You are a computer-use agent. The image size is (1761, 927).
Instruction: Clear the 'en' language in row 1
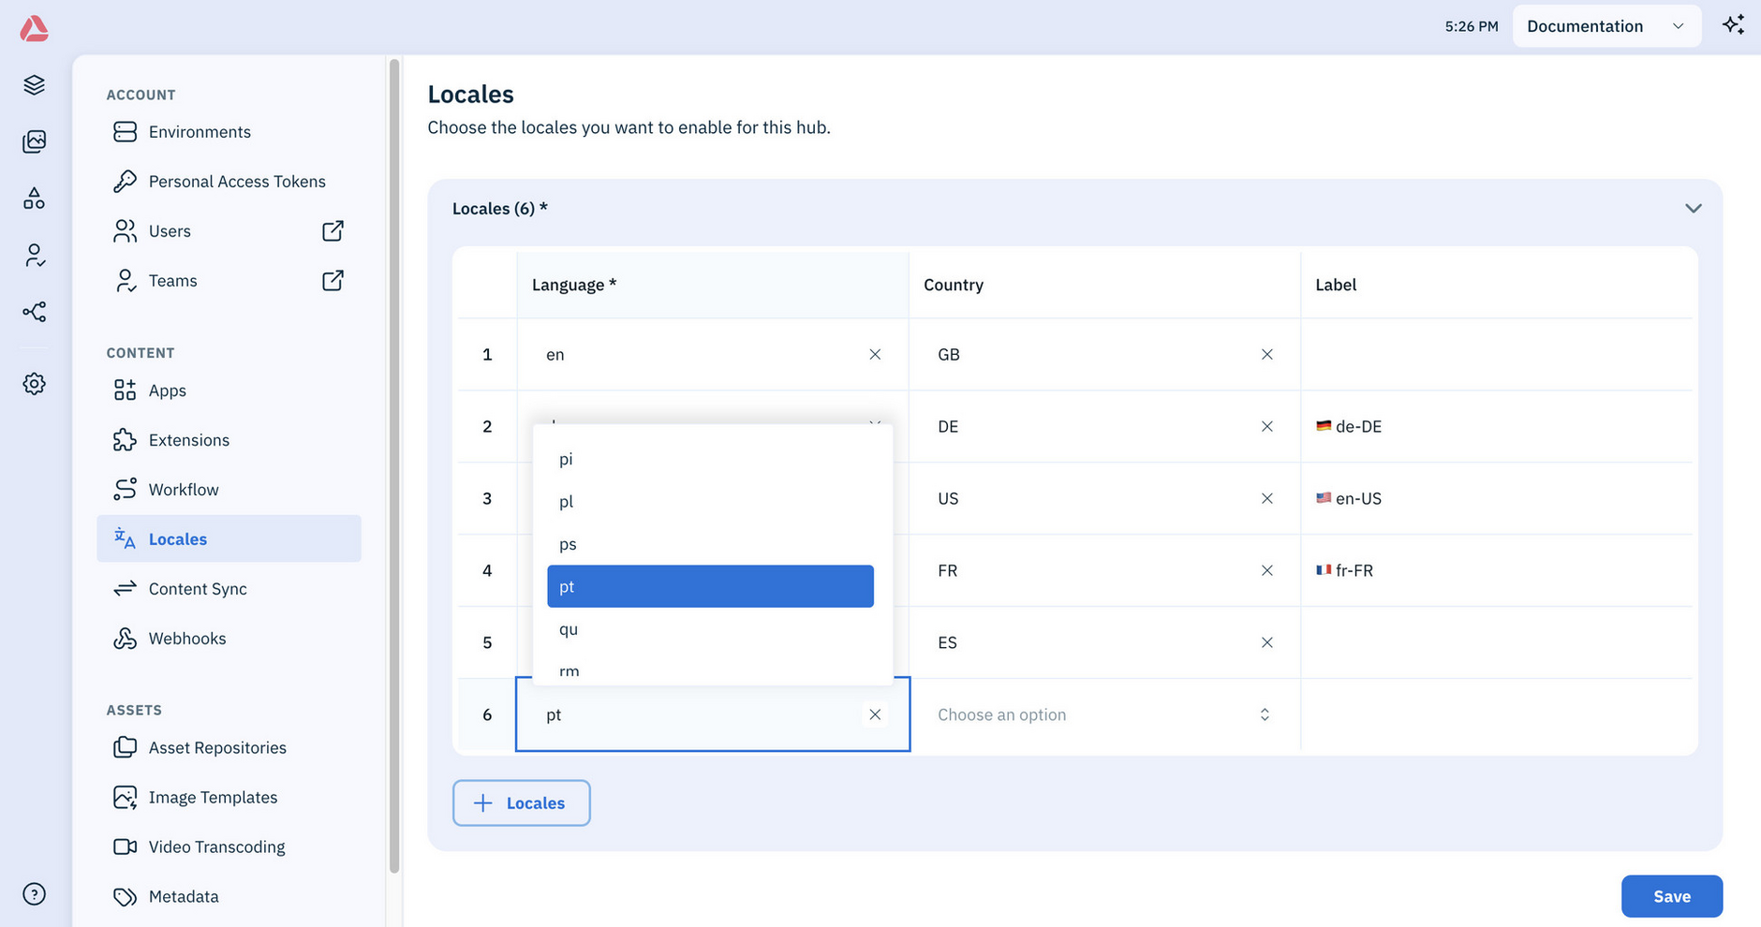tap(875, 354)
